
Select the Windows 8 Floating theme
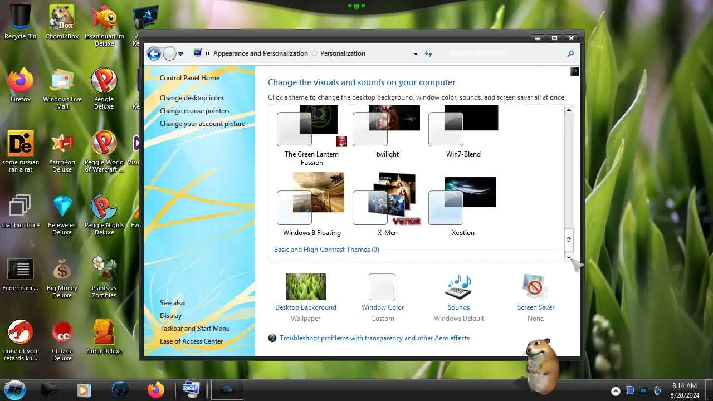click(x=311, y=204)
